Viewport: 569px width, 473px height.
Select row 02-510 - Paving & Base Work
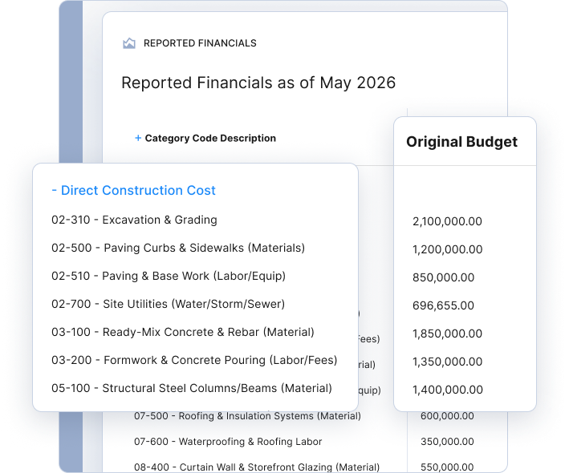point(169,276)
